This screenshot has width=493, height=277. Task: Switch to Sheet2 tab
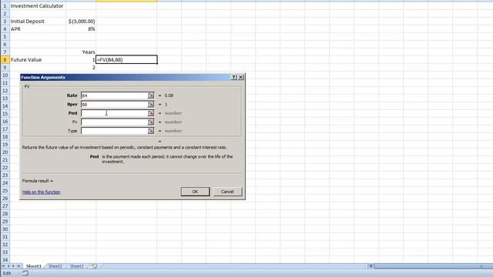55,266
